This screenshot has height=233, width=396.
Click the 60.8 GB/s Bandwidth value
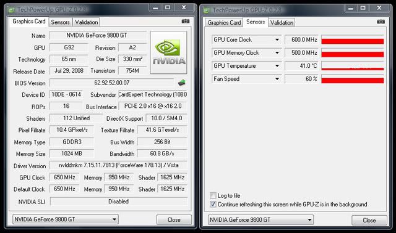(x=162, y=153)
